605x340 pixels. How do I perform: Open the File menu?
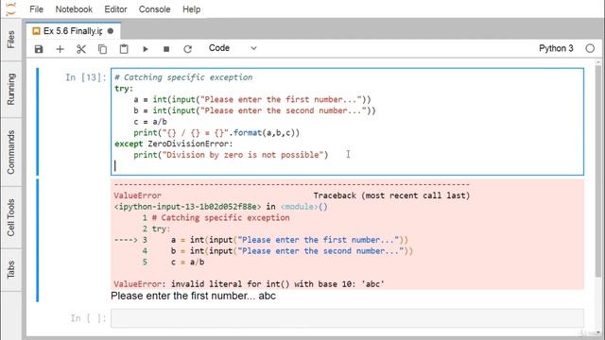pos(36,9)
